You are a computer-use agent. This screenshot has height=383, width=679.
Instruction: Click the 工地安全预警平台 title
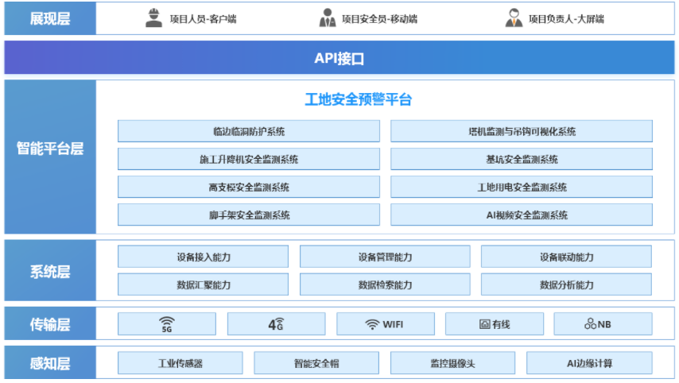pyautogui.click(x=359, y=100)
